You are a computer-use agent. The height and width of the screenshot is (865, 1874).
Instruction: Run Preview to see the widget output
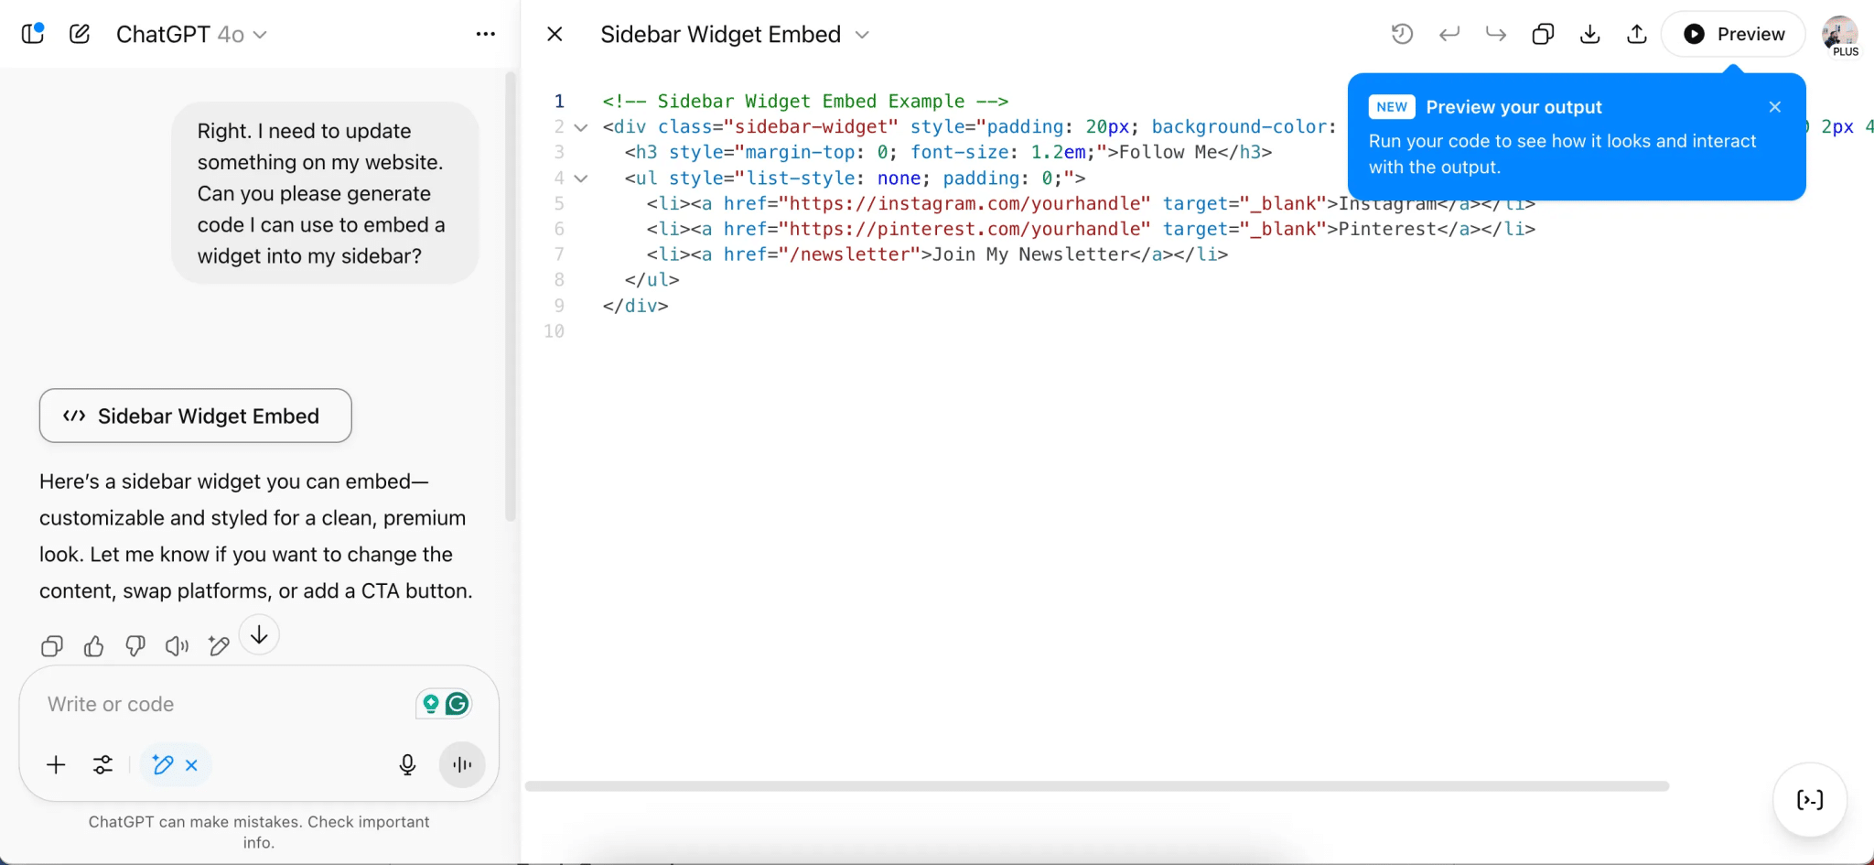[x=1734, y=33]
